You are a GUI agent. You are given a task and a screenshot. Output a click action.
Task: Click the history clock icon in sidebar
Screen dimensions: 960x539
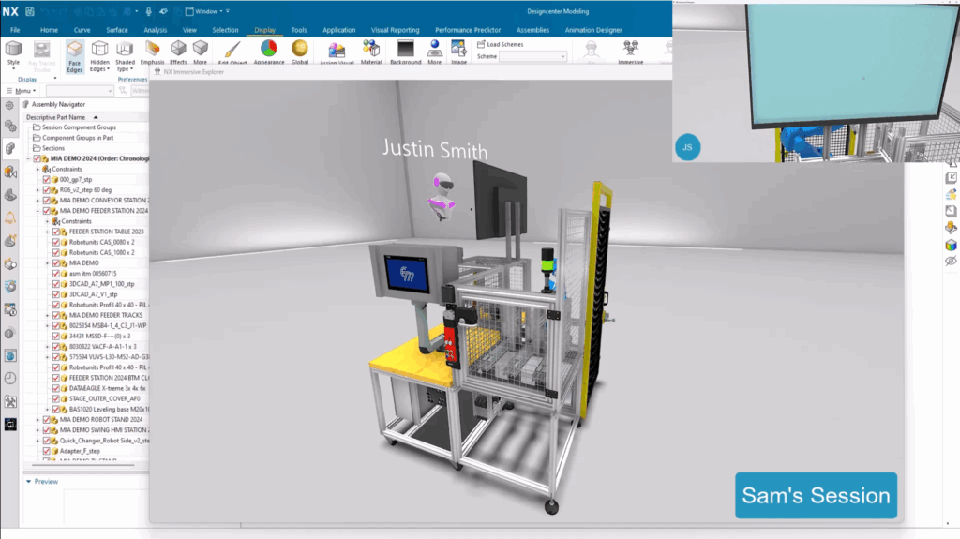click(10, 378)
